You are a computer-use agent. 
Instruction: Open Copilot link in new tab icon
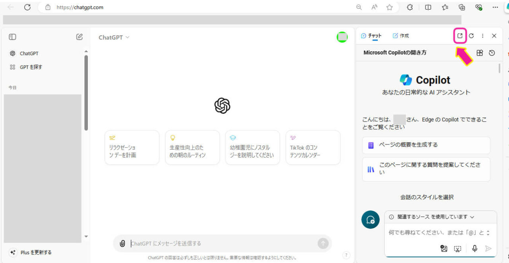click(x=460, y=36)
